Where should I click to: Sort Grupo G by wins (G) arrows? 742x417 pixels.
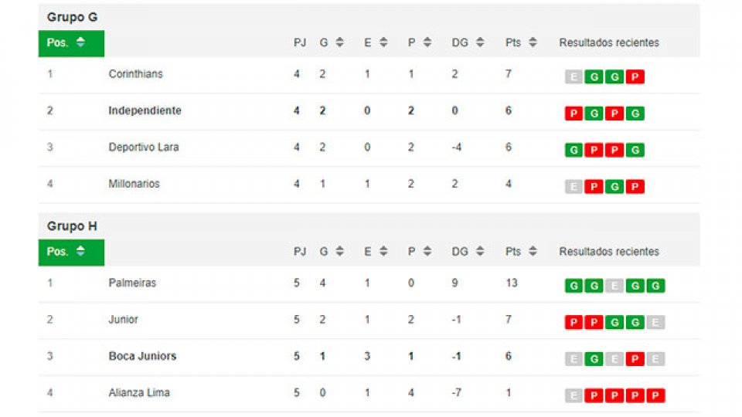pos(339,43)
